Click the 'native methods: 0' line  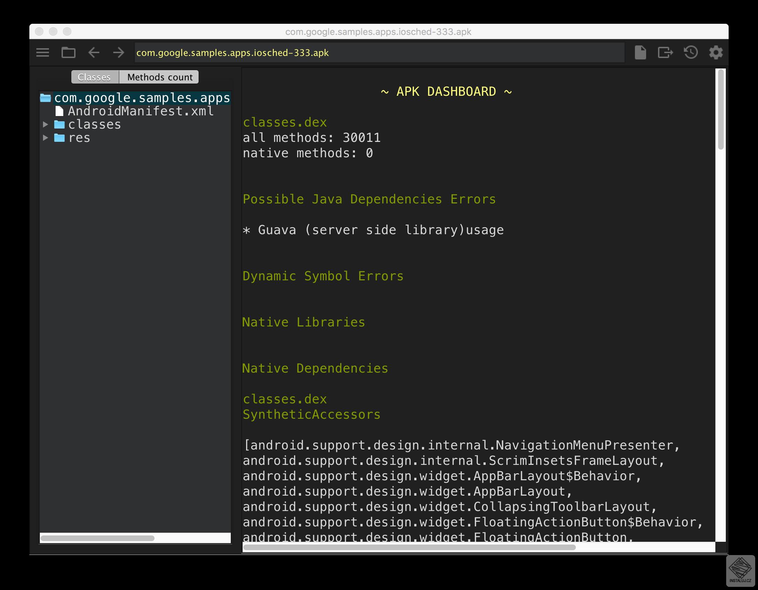pyautogui.click(x=308, y=153)
